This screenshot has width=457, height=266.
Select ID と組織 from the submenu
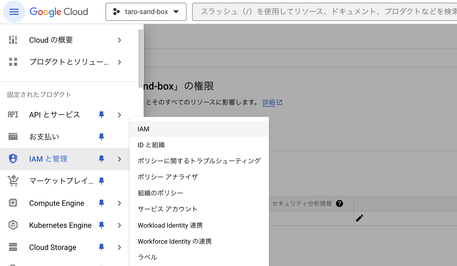click(x=199, y=145)
